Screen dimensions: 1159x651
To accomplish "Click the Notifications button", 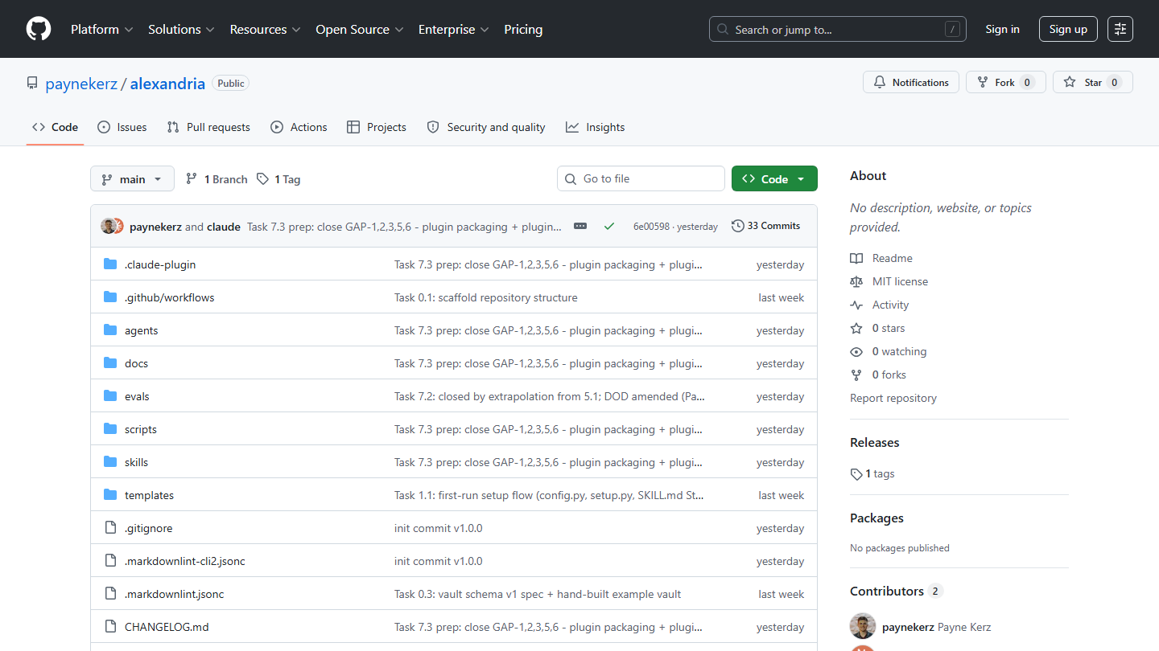I will (911, 82).
